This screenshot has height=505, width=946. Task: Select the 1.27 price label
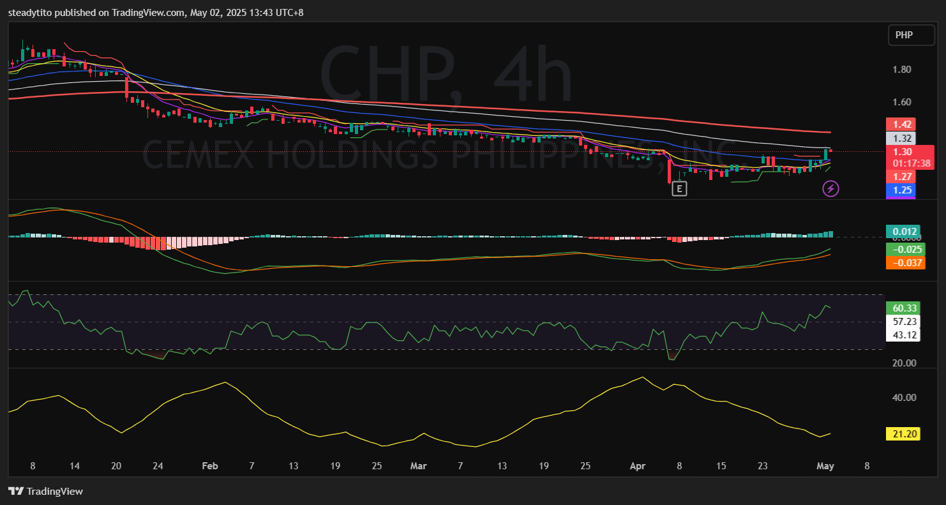tap(901, 177)
